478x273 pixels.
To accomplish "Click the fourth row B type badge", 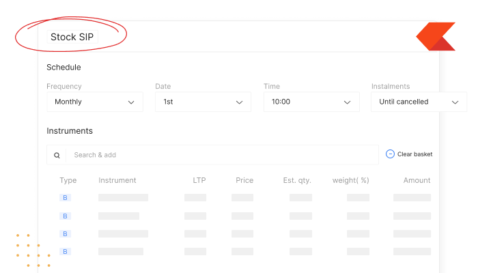I will click(x=65, y=251).
